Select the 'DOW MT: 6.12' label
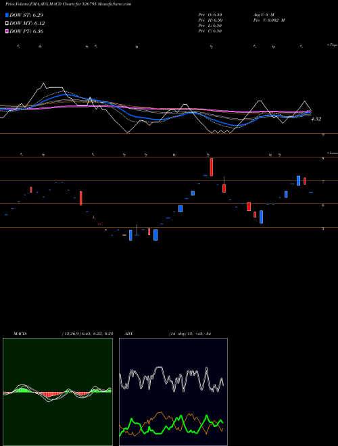 click(x=27, y=24)
